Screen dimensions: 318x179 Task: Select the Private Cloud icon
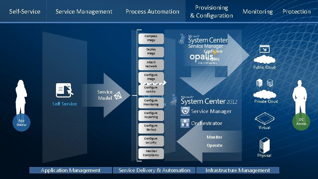coord(265,89)
